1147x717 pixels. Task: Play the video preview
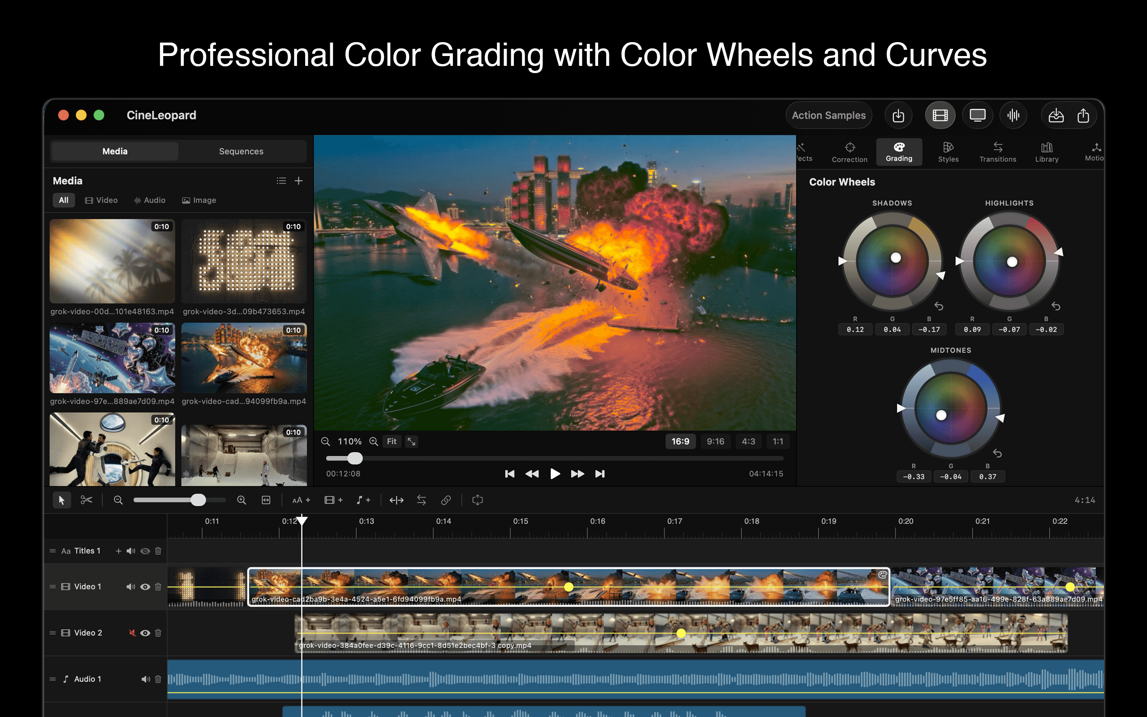(x=555, y=474)
